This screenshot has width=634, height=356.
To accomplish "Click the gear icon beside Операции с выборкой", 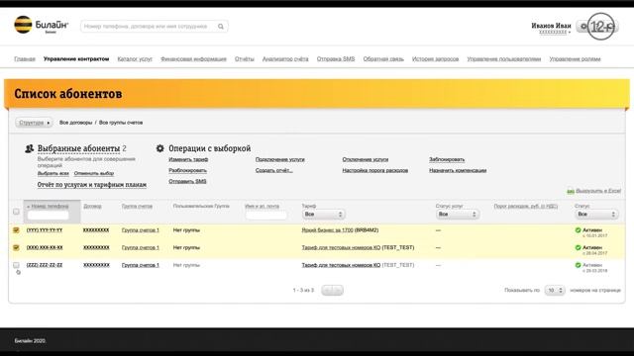I will coord(160,148).
